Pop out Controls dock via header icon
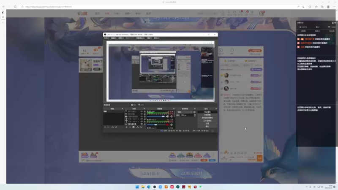Viewport: 338px width, 190px height. click(x=216, y=109)
